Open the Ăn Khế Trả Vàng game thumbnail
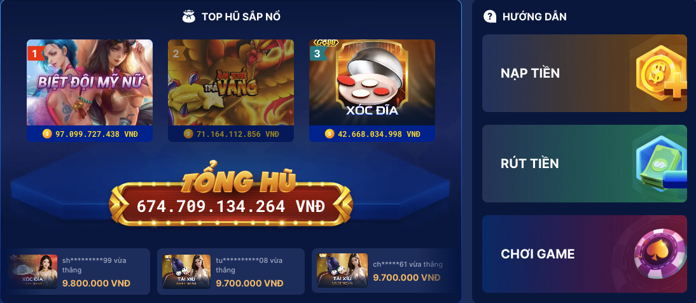 coord(231,82)
